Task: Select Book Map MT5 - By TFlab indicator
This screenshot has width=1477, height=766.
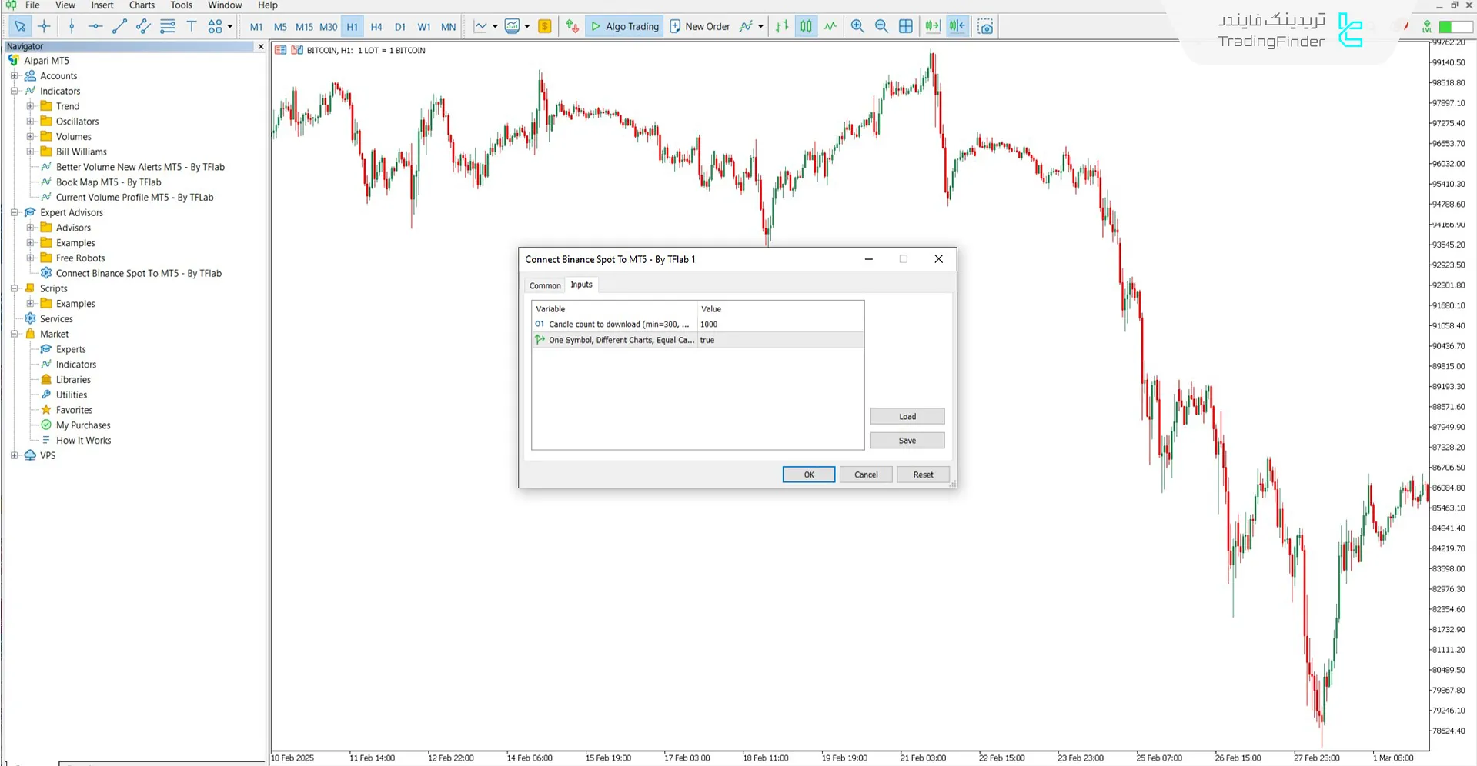Action: 109,182
